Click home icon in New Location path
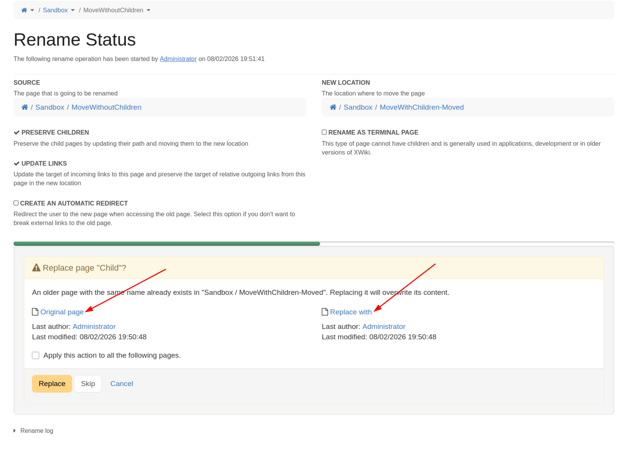The height and width of the screenshot is (452, 620). click(x=333, y=107)
